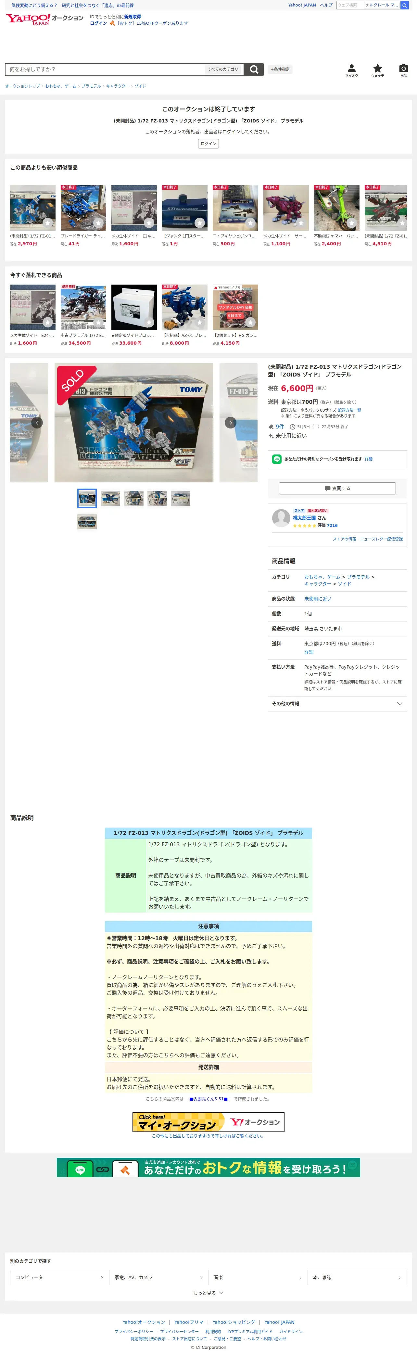Watch-star on 2,400円 ヤマハ item
Viewport: 417px width, 1355px height.
pos(352,223)
